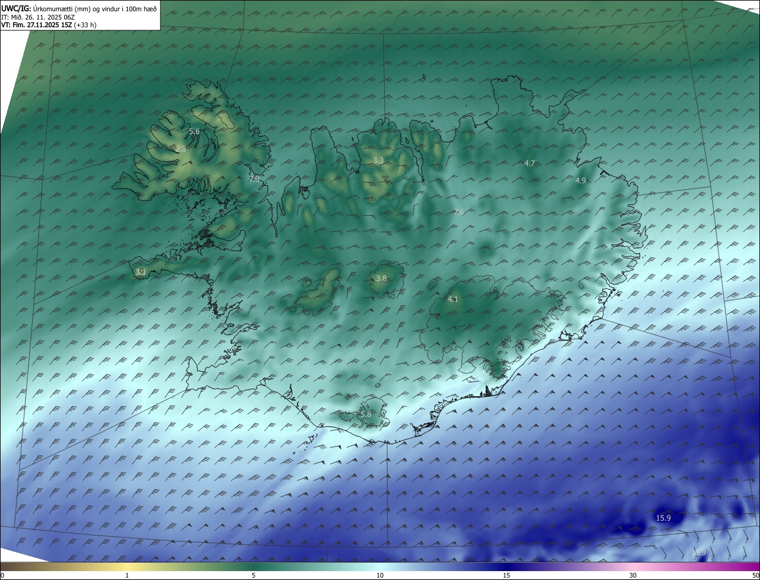This screenshot has height=580, width=760.
Task: Click the initial time 'IT: Mið. 26. 11. 2025 06Z'
Action: click(x=37, y=17)
